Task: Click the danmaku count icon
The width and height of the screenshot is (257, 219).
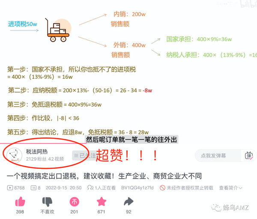Action: click(x=33, y=188)
